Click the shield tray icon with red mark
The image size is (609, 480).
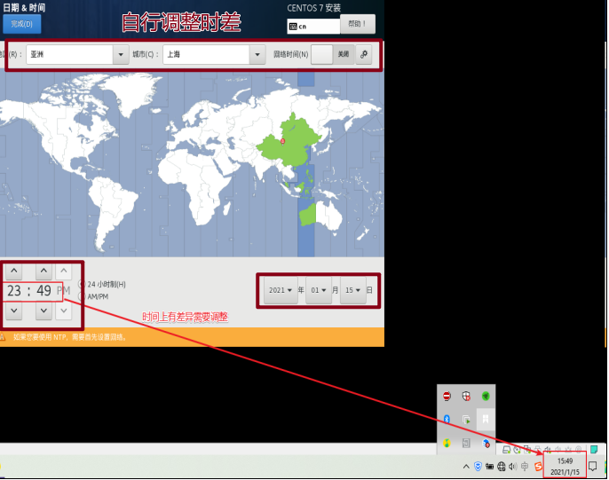[x=466, y=397]
